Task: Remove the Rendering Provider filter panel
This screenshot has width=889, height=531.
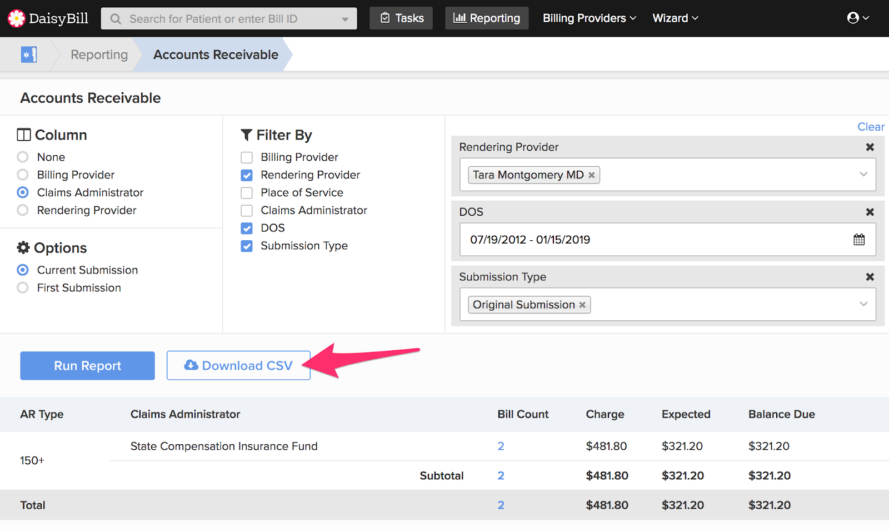Action: click(870, 147)
